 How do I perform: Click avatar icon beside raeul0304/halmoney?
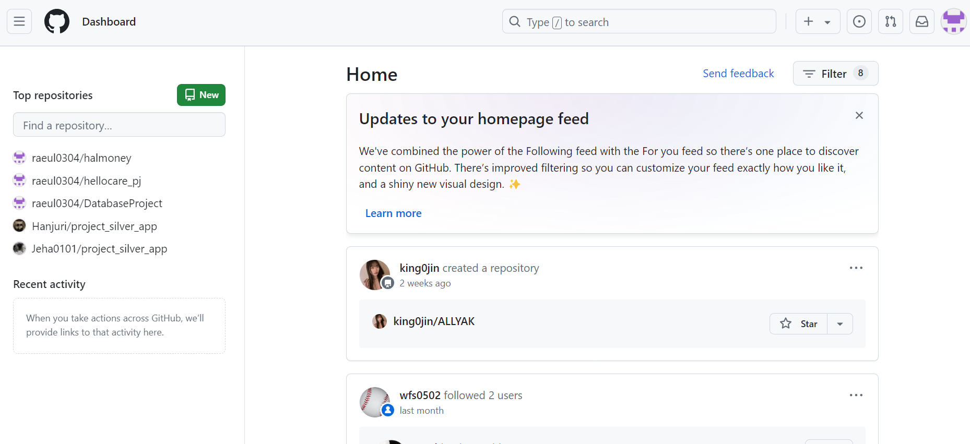tap(19, 158)
